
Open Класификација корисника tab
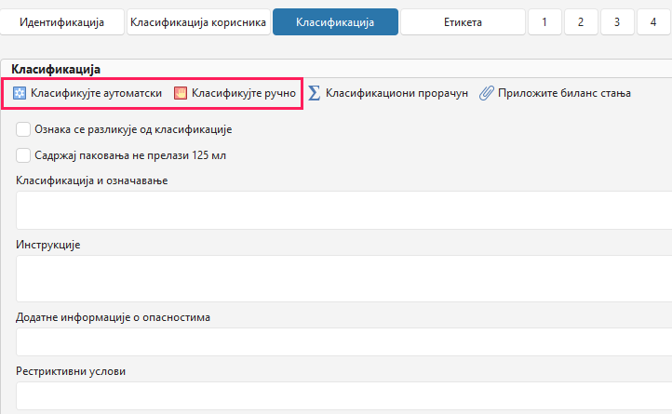[198, 21]
